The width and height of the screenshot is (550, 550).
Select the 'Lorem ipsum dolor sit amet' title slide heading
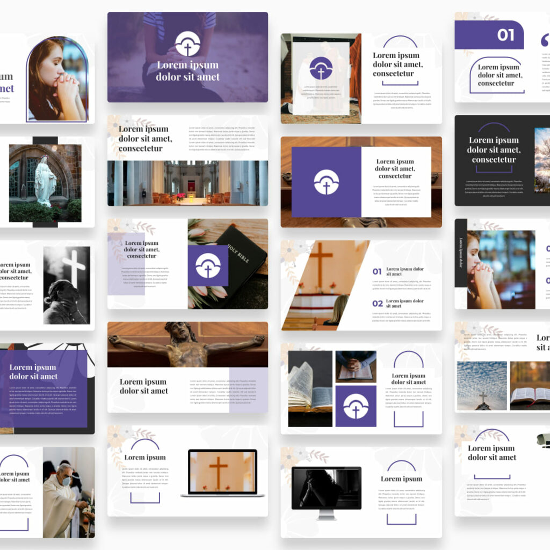(x=188, y=70)
